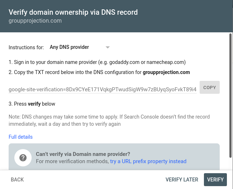Choose VERIFY LATER
Image resolution: width=233 pixels, height=189 pixels.
tap(182, 180)
